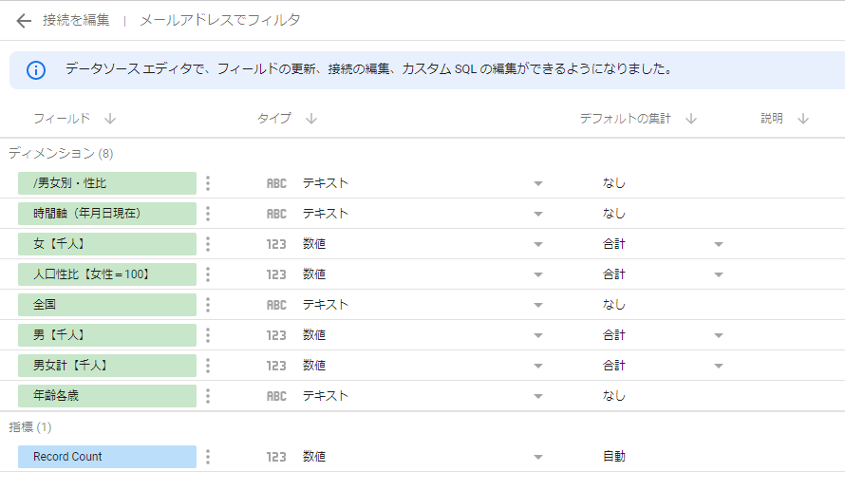Open the more menu for 年齢各歳
Viewport: 845px width, 491px height.
(208, 396)
